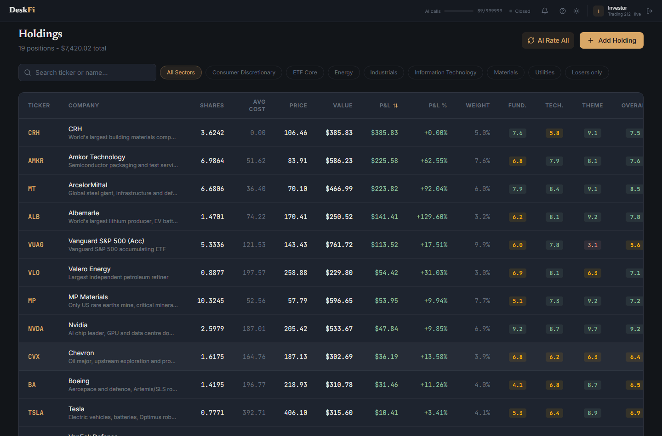This screenshot has width=662, height=436.
Task: Sort by THEME column header
Action: point(593,106)
